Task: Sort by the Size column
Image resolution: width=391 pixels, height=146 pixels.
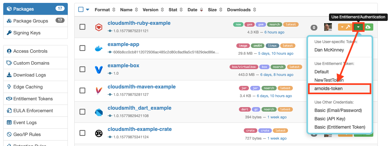Action: [215, 10]
